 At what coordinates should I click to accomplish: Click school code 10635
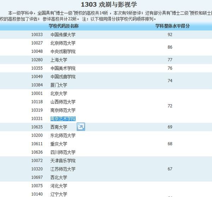point(37,127)
